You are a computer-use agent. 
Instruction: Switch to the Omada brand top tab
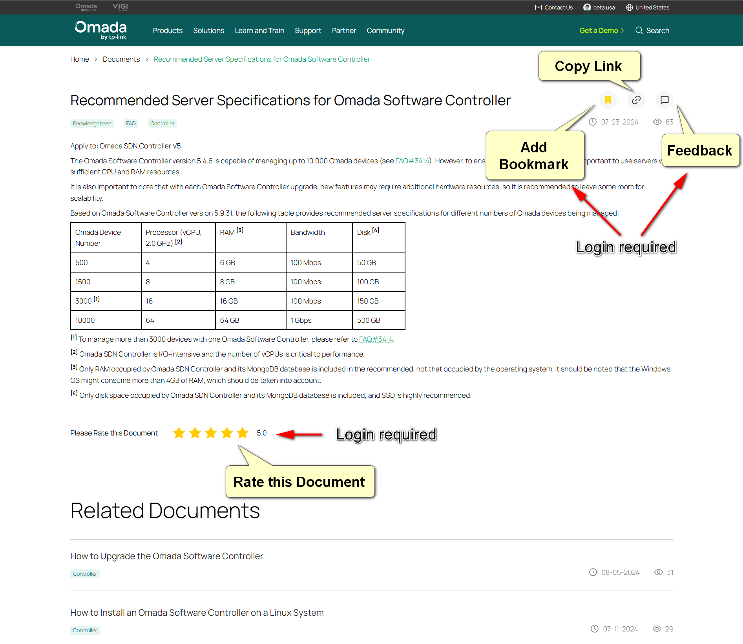click(86, 7)
